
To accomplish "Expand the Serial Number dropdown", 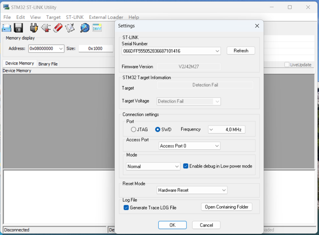I will pos(217,51).
